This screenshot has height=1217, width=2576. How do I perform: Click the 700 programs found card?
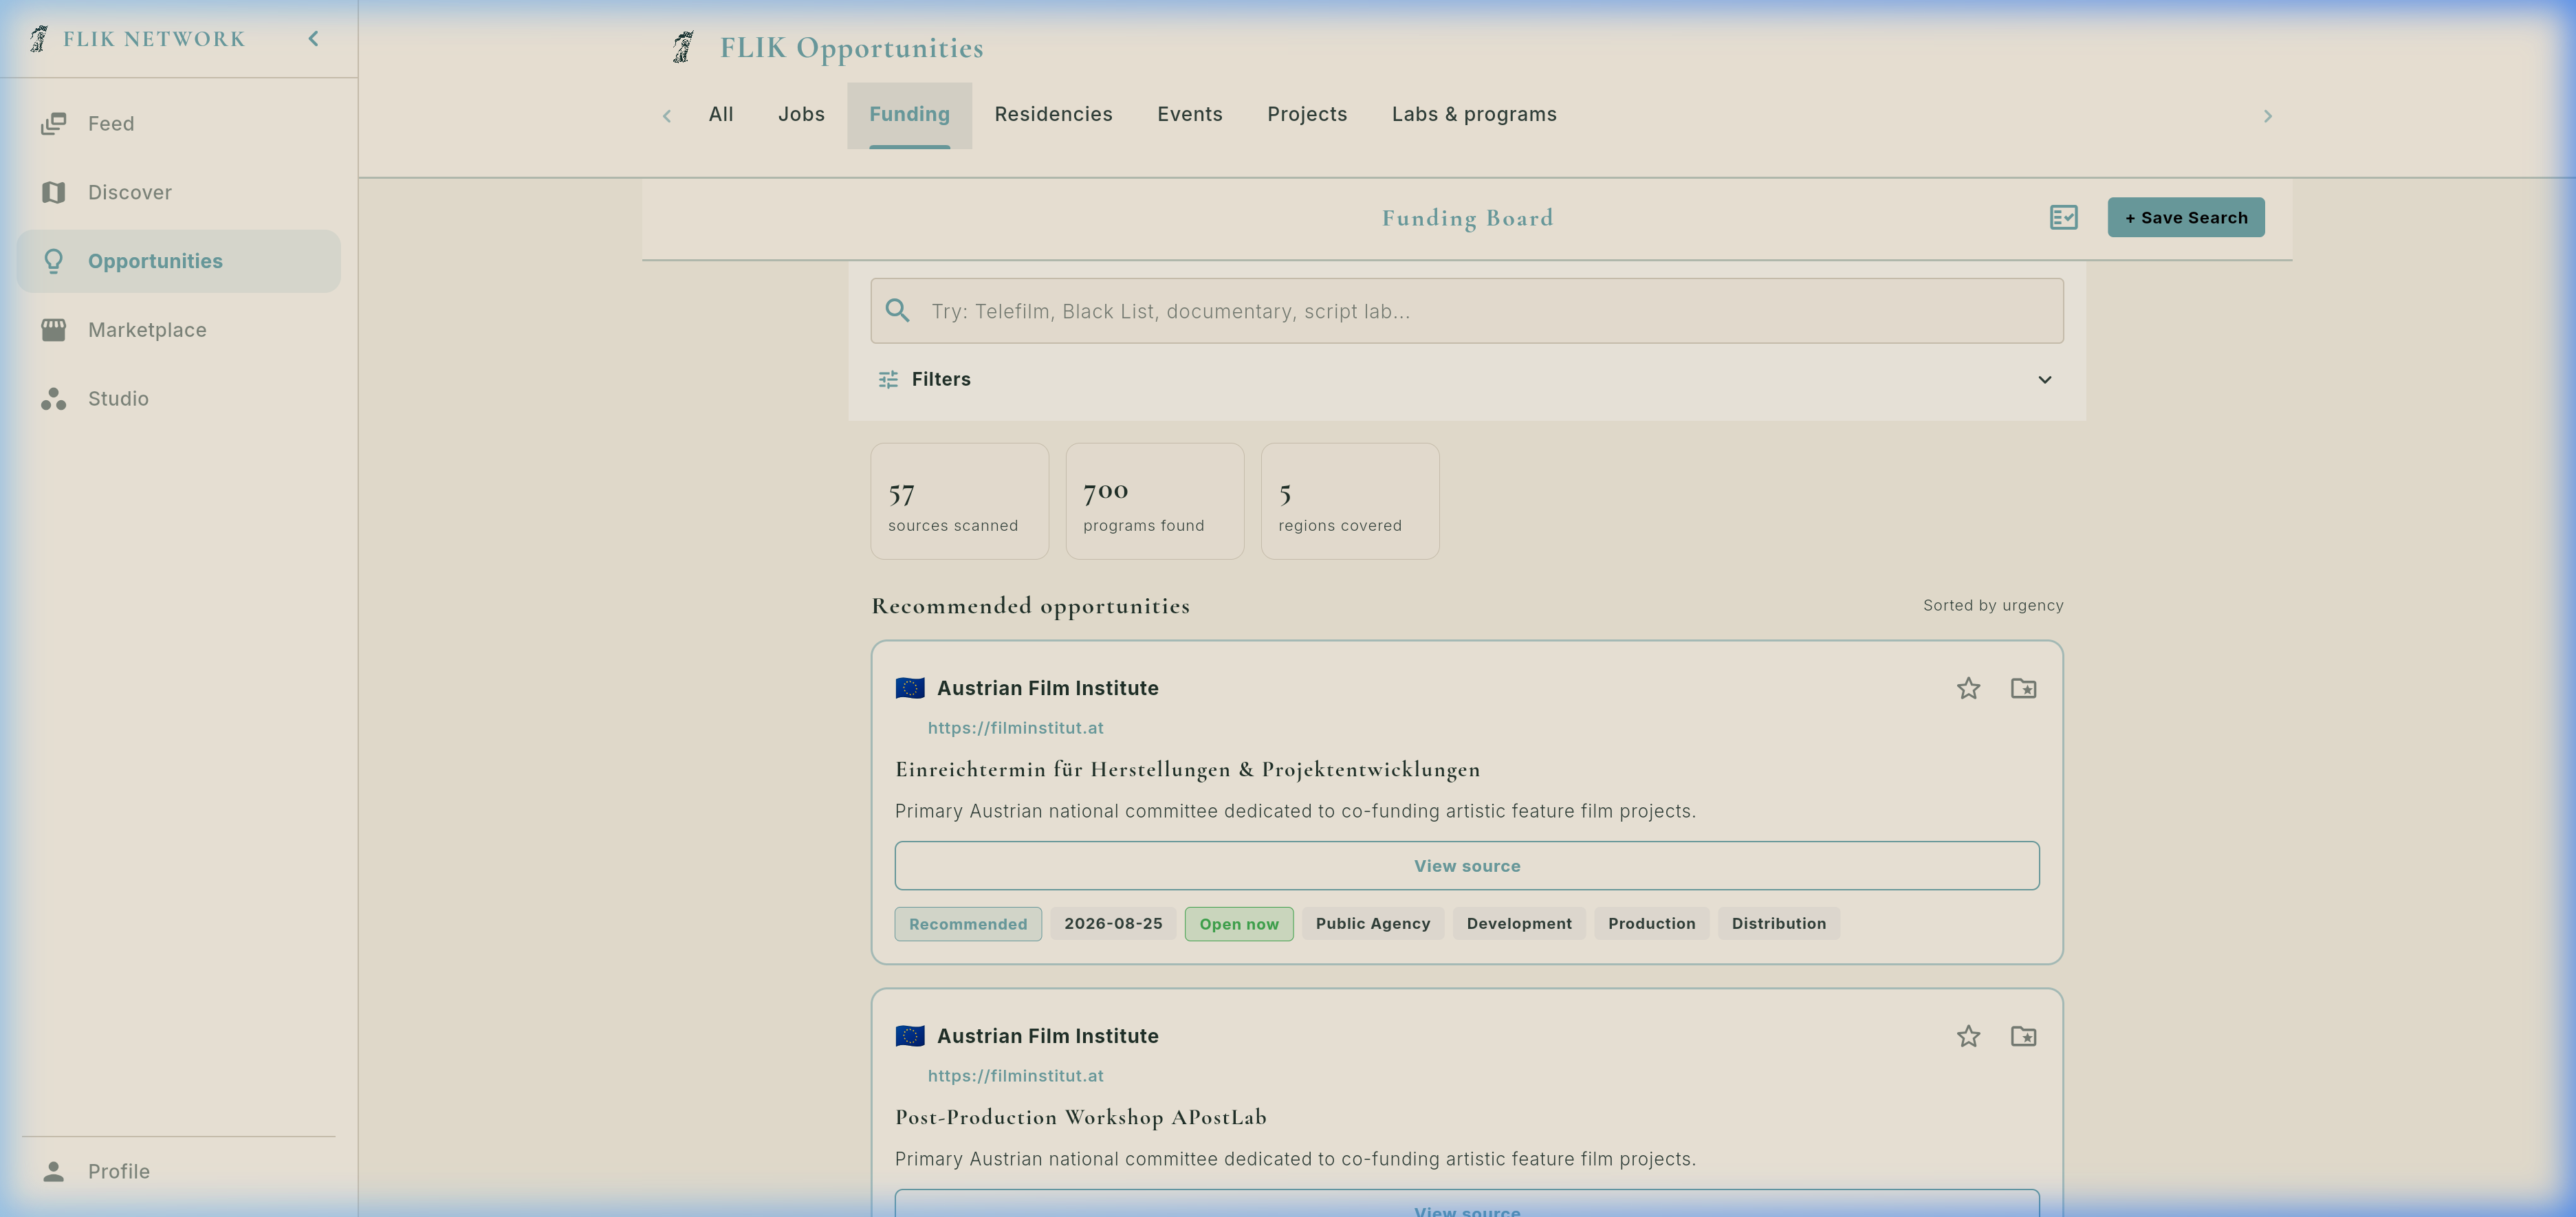[1155, 501]
